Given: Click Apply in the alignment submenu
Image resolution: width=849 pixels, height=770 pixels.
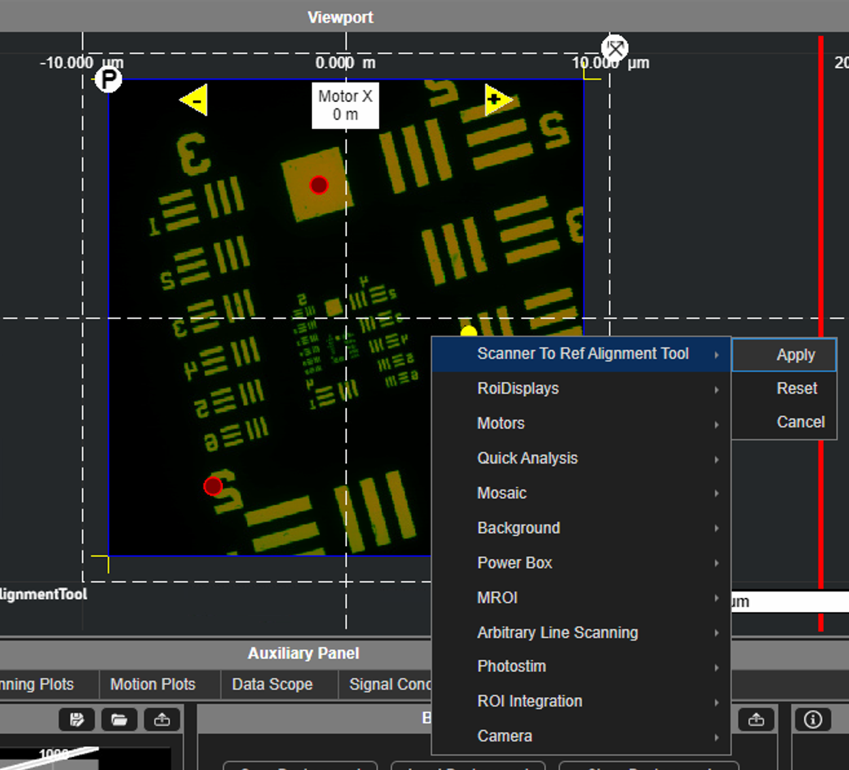Looking at the screenshot, I should click(x=795, y=355).
